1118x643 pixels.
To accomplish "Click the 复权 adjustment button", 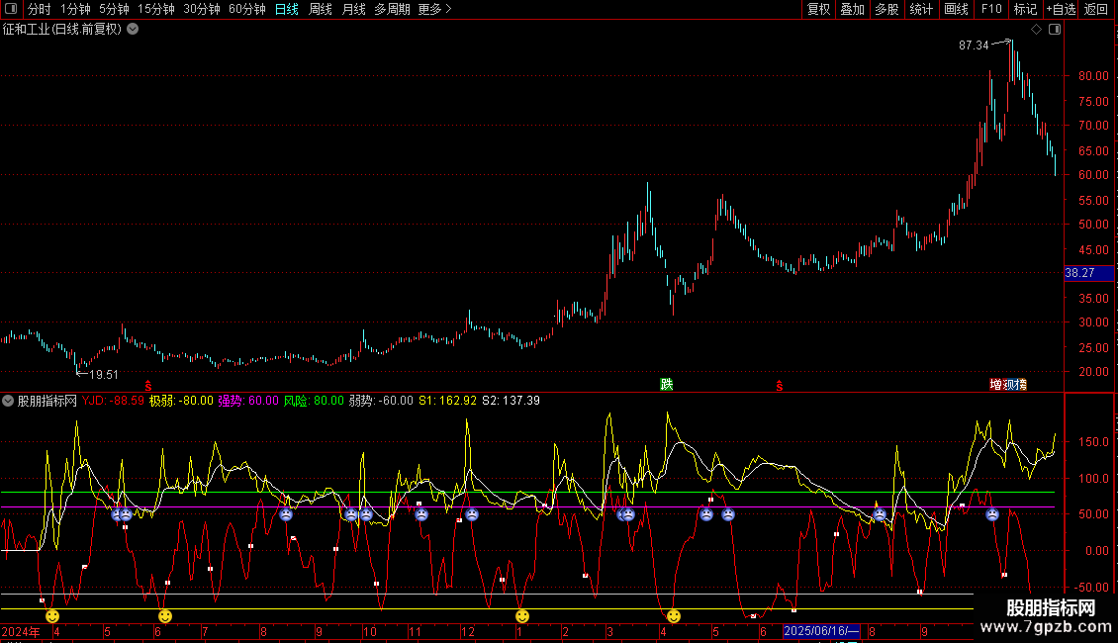I will click(x=818, y=9).
